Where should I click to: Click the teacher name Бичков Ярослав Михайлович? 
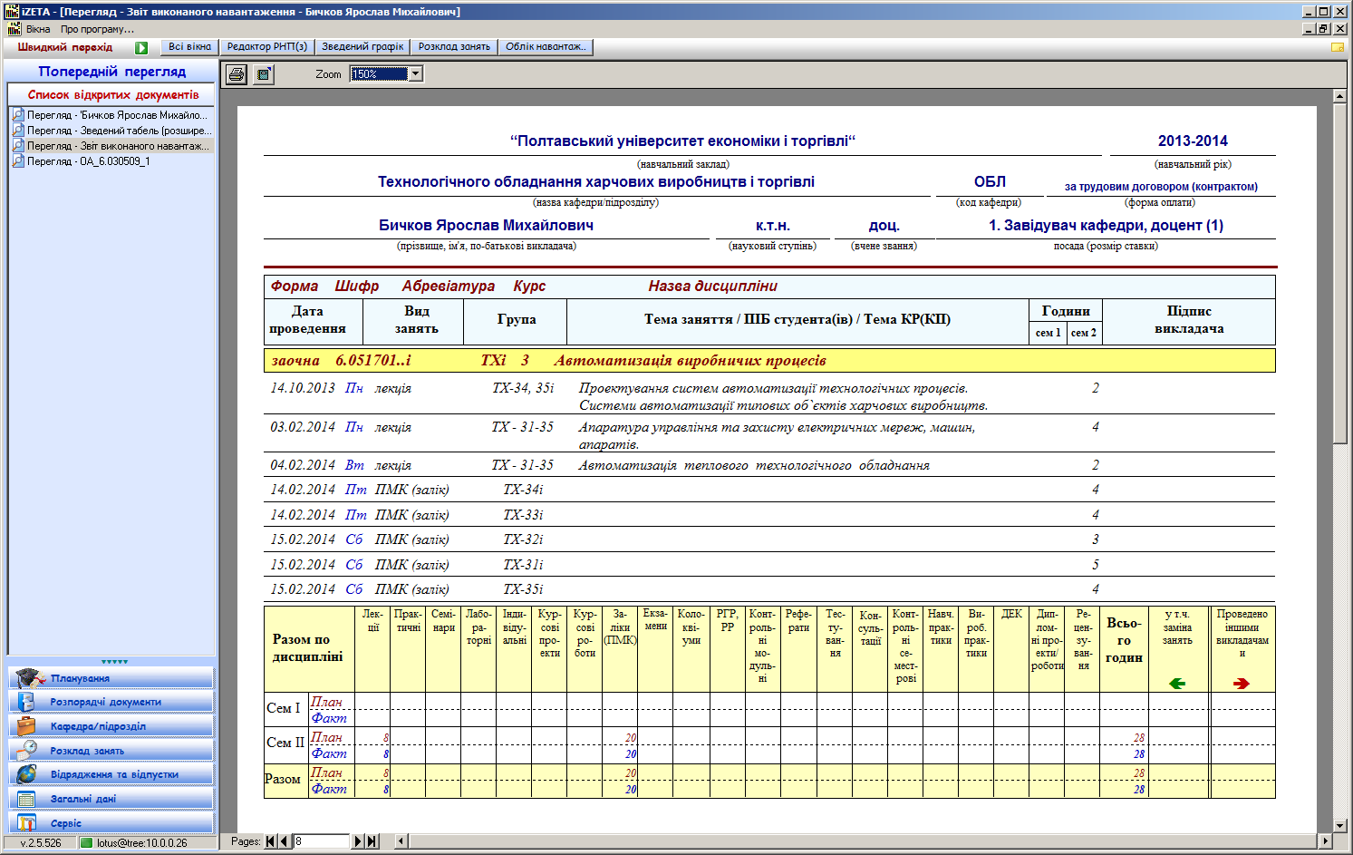click(x=486, y=225)
